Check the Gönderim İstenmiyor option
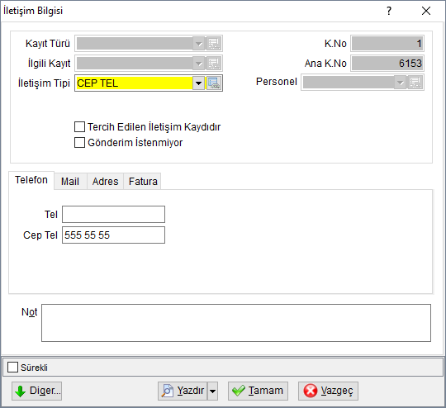Image resolution: width=446 pixels, height=408 pixels. (79, 143)
